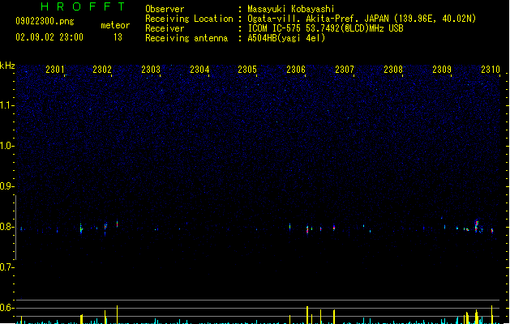The height and width of the screenshot is (324, 510).
Task: Select the A504HB(yagi 4el) antenna value
Action: point(286,38)
